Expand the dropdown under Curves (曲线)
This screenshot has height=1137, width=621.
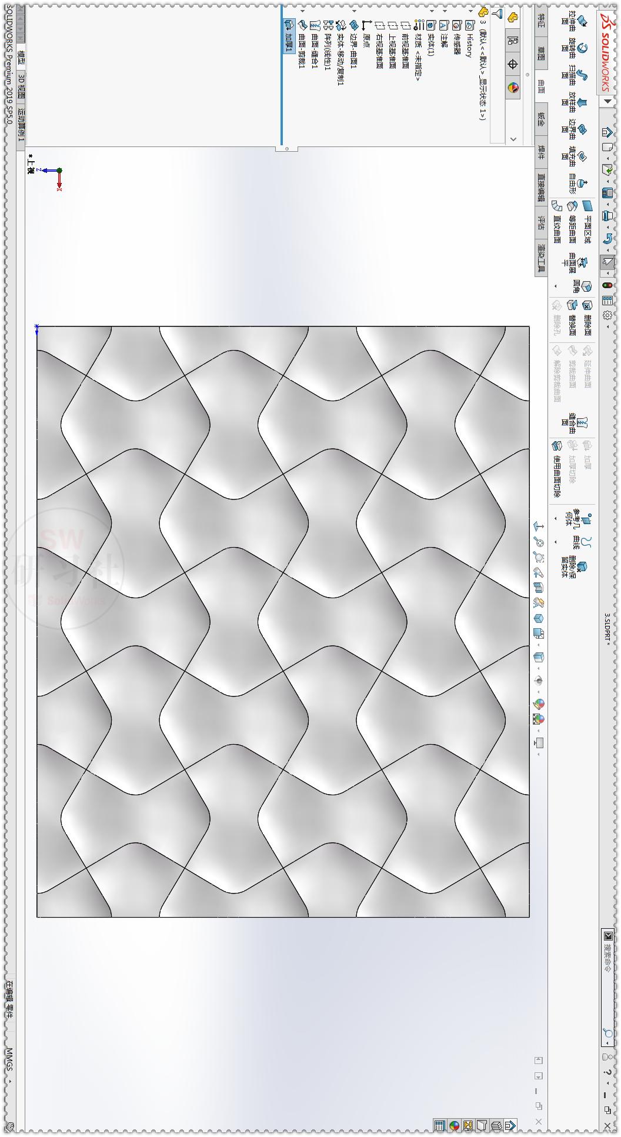coord(556,541)
